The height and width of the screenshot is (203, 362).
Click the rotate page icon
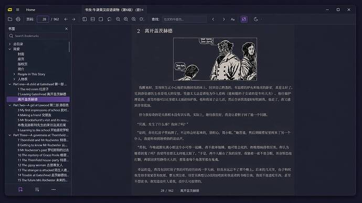click(x=109, y=19)
